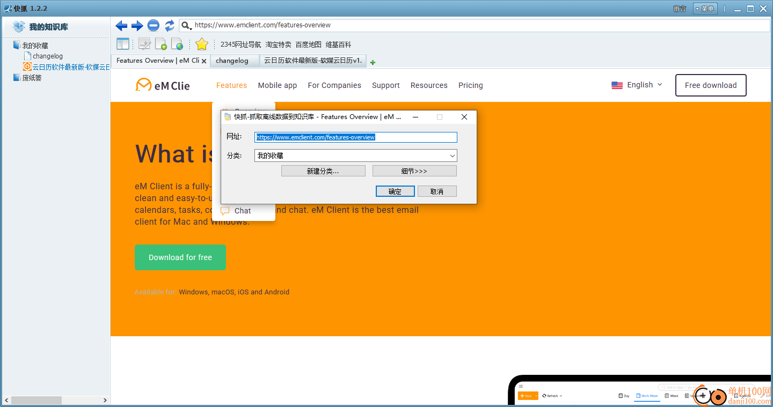Viewport: 773px width, 407px height.
Task: Add a new tab with green plus
Action: point(373,62)
